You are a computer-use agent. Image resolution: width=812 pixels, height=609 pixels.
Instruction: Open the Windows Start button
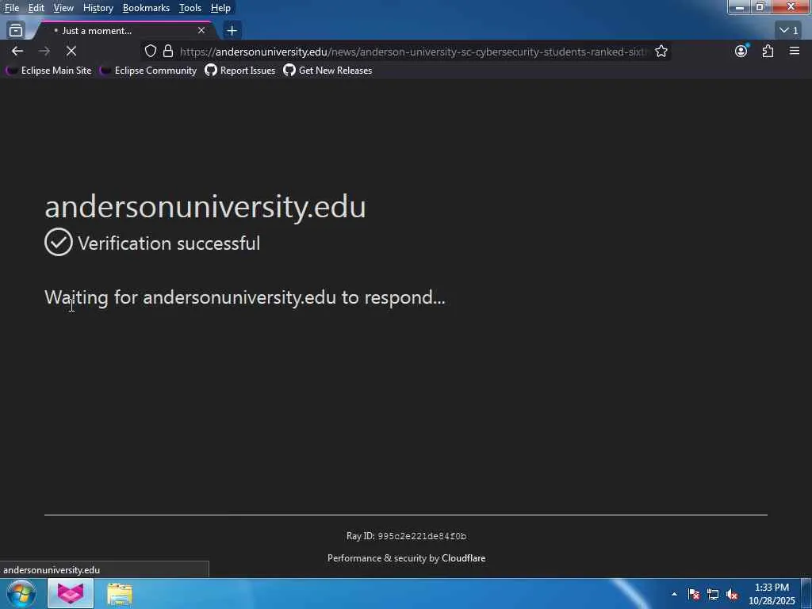[x=21, y=594]
